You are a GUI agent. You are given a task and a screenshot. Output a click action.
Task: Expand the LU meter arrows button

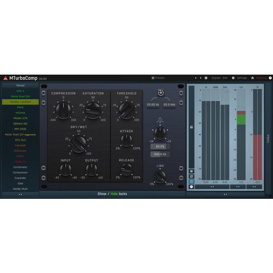click(x=238, y=187)
